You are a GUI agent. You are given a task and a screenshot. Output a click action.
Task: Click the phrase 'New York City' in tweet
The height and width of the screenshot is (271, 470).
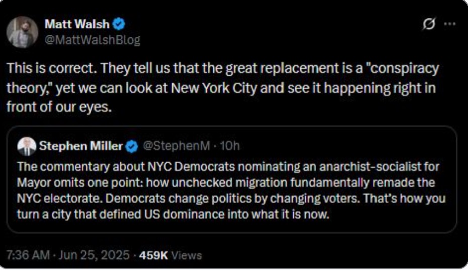pyautogui.click(x=214, y=88)
